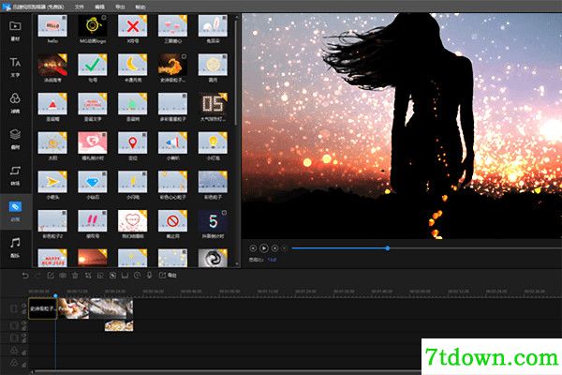Toggle lock of the third timeline track

point(24,341)
